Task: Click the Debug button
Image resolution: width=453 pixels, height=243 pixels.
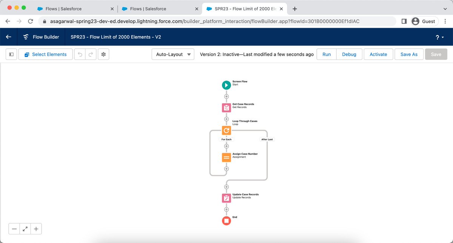Action: [x=349, y=54]
